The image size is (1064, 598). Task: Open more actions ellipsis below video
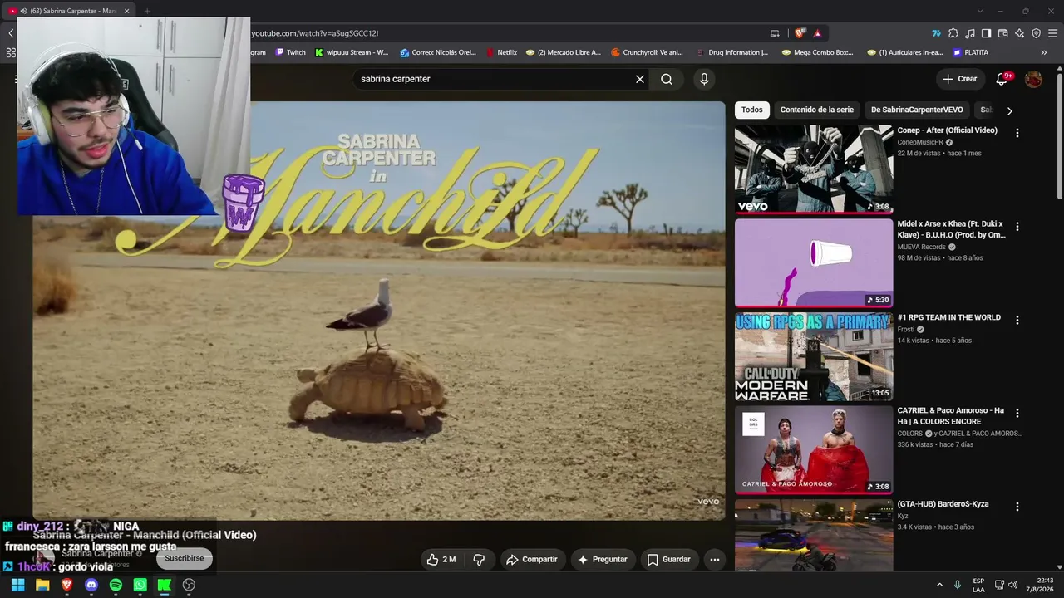[714, 560]
